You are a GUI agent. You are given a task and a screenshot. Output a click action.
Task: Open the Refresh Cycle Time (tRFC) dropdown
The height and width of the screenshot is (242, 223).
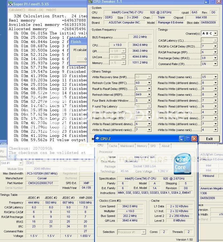click(149, 83)
